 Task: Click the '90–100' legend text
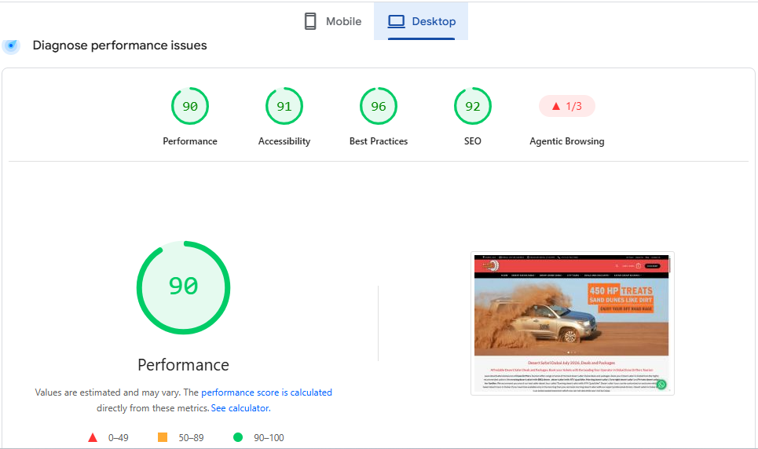269,438
